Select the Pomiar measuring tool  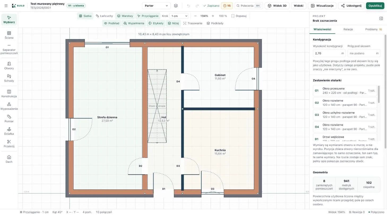point(9,119)
